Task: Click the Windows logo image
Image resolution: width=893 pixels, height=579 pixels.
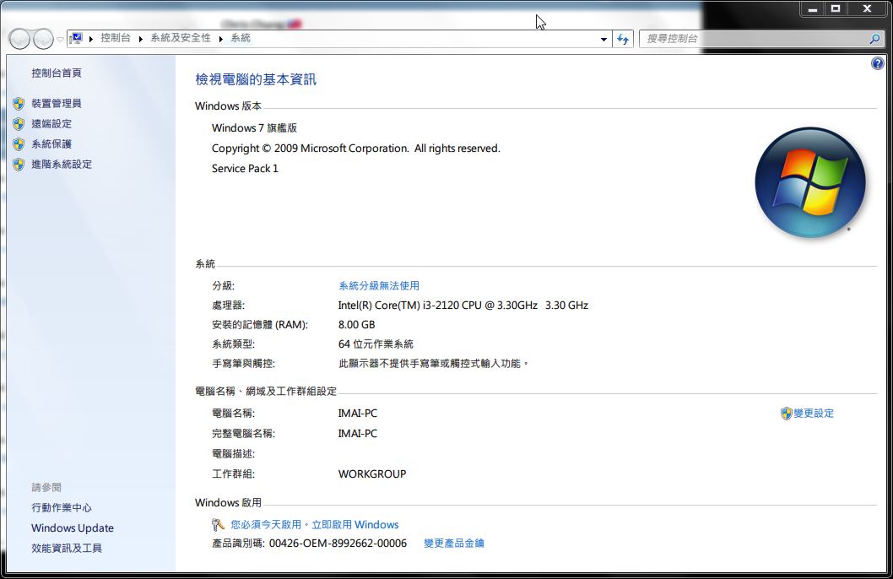Action: pyautogui.click(x=809, y=182)
